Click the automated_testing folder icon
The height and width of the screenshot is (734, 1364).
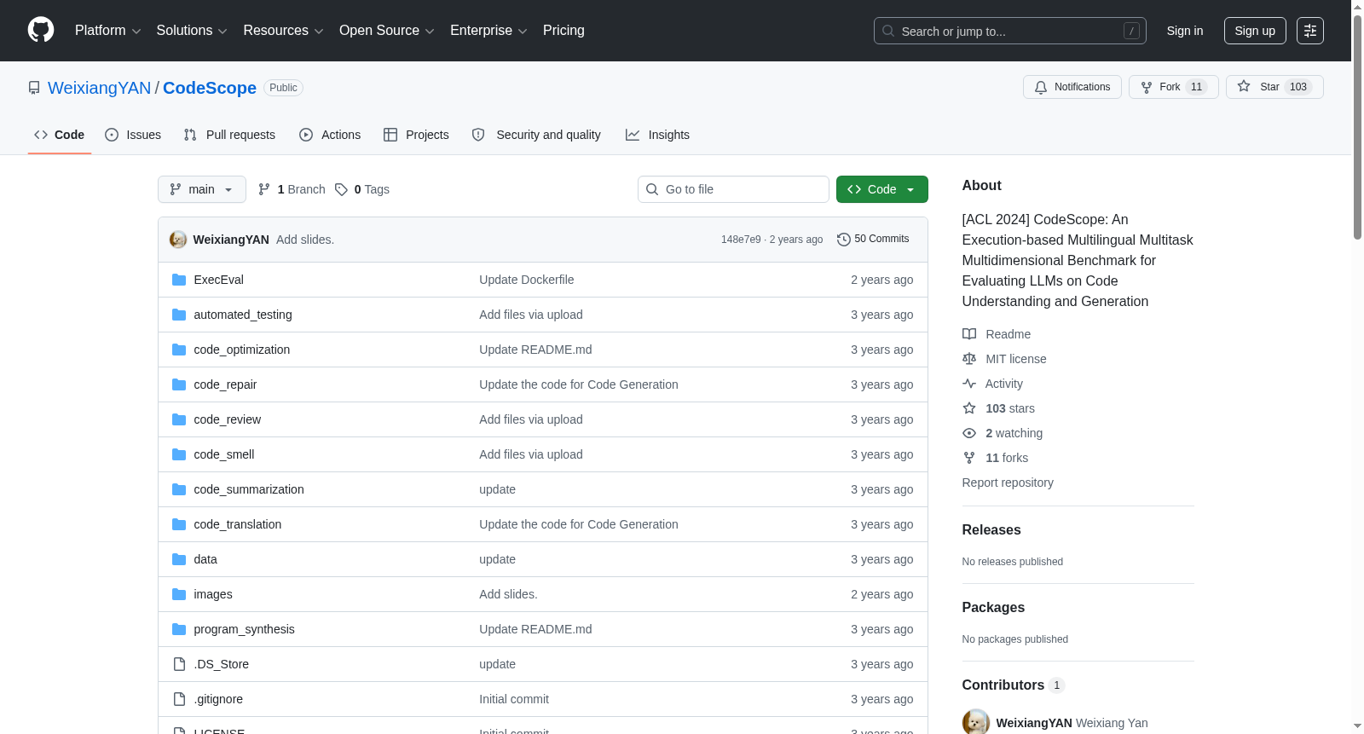(179, 315)
